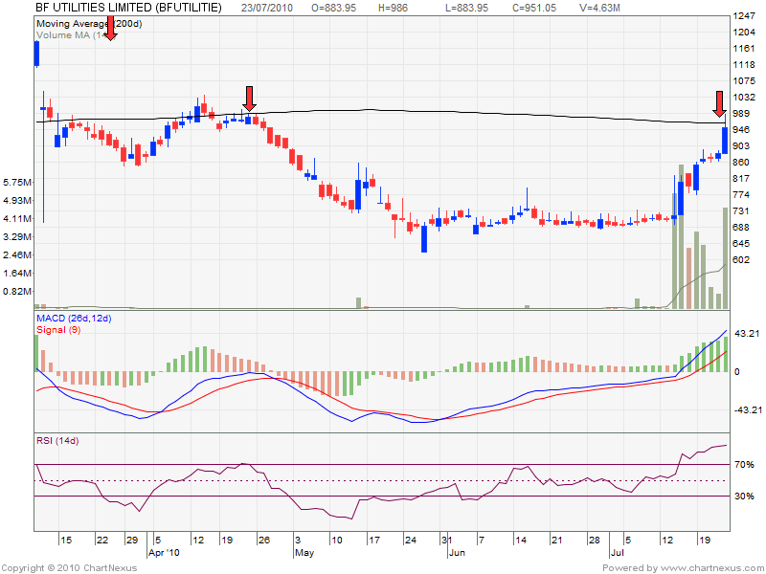766x574 pixels.
Task: Select the rightmost blue candlestick
Action: coord(725,140)
